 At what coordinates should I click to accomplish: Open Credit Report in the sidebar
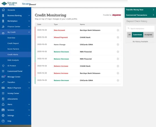pos(13,43)
